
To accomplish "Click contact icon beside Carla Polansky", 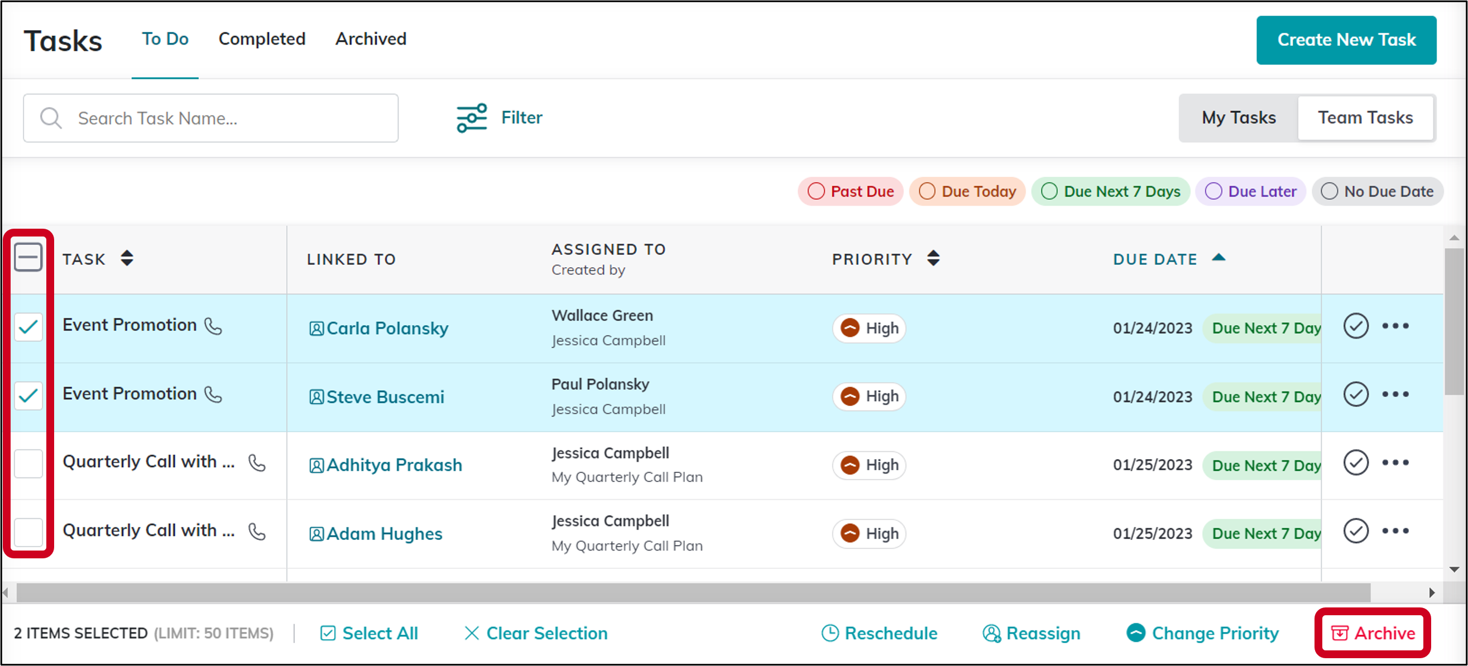I will 316,329.
